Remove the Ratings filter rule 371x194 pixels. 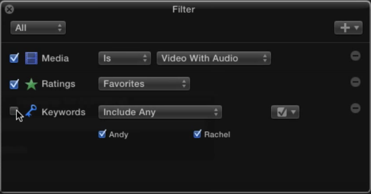[356, 82]
